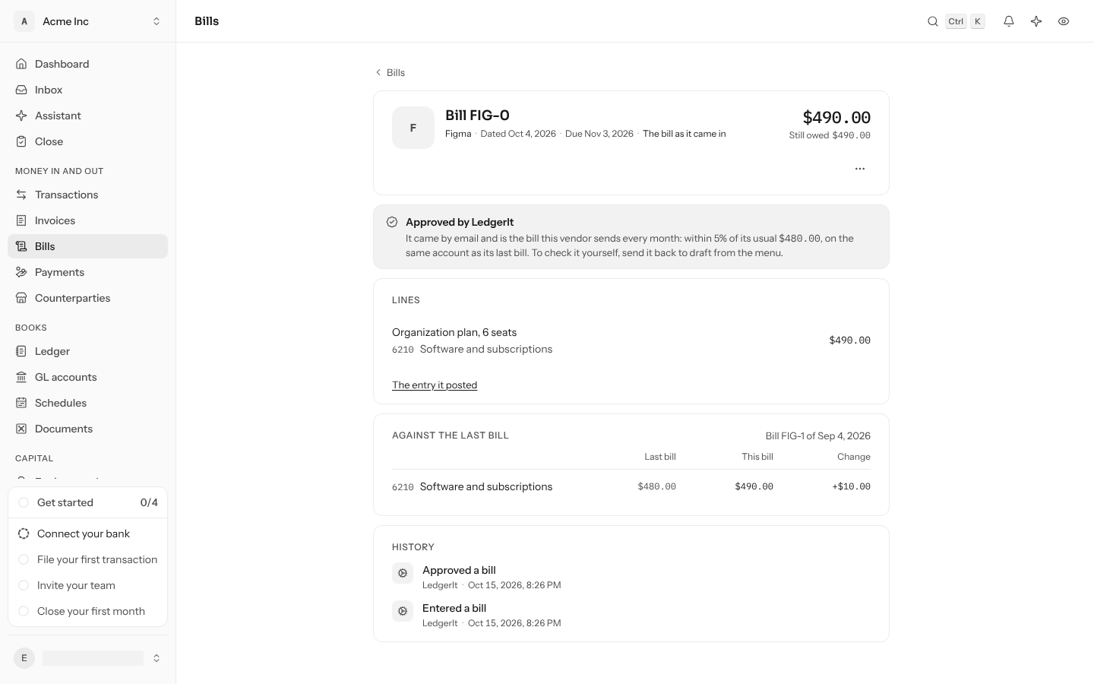Open Close in sidebar
1094x684 pixels.
[87, 141]
